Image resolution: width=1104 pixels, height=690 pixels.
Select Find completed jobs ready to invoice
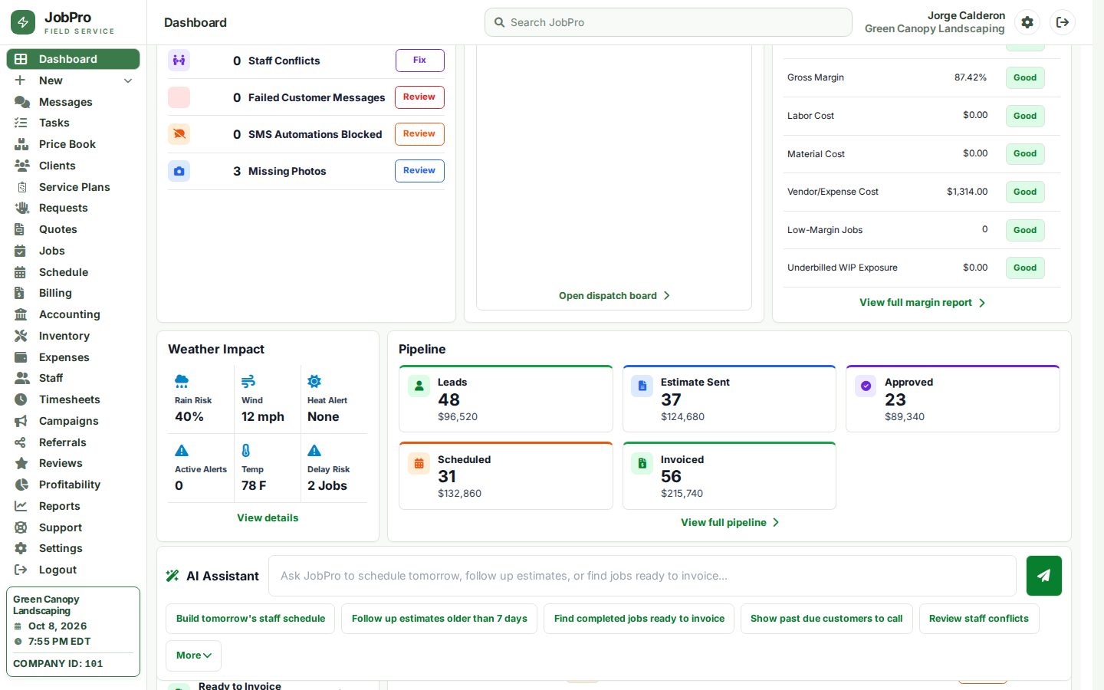pos(639,619)
